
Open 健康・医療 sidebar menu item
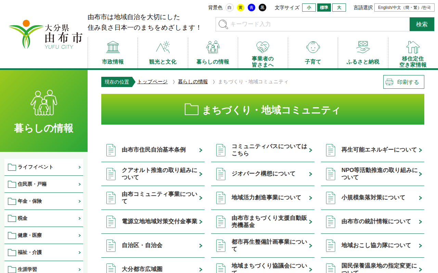[x=44, y=235]
